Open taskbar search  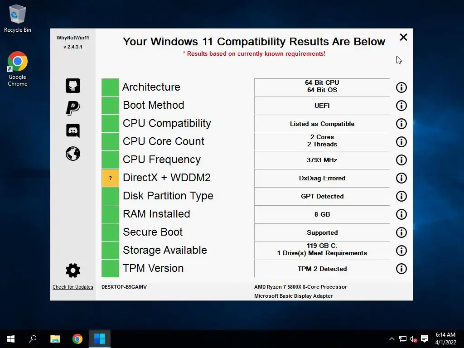(x=33, y=339)
